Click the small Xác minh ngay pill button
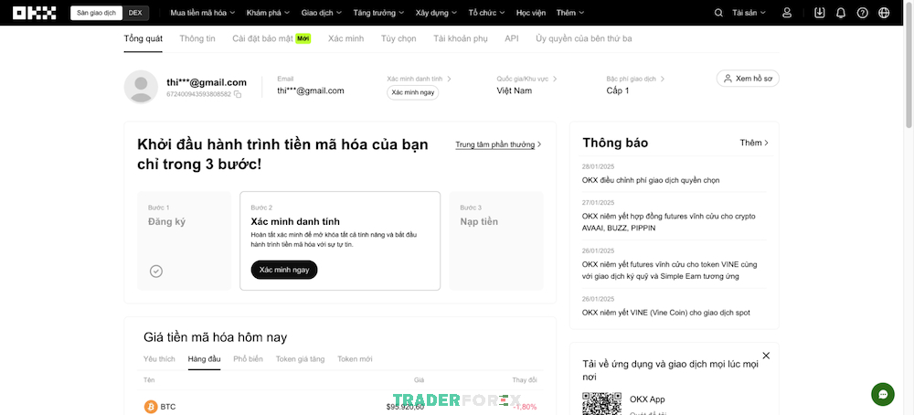914x415 pixels. [413, 92]
